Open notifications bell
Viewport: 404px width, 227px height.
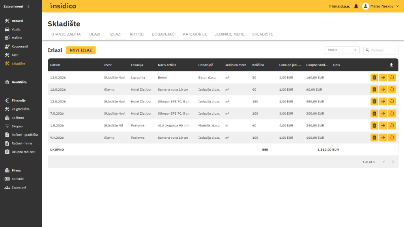pyautogui.click(x=356, y=6)
